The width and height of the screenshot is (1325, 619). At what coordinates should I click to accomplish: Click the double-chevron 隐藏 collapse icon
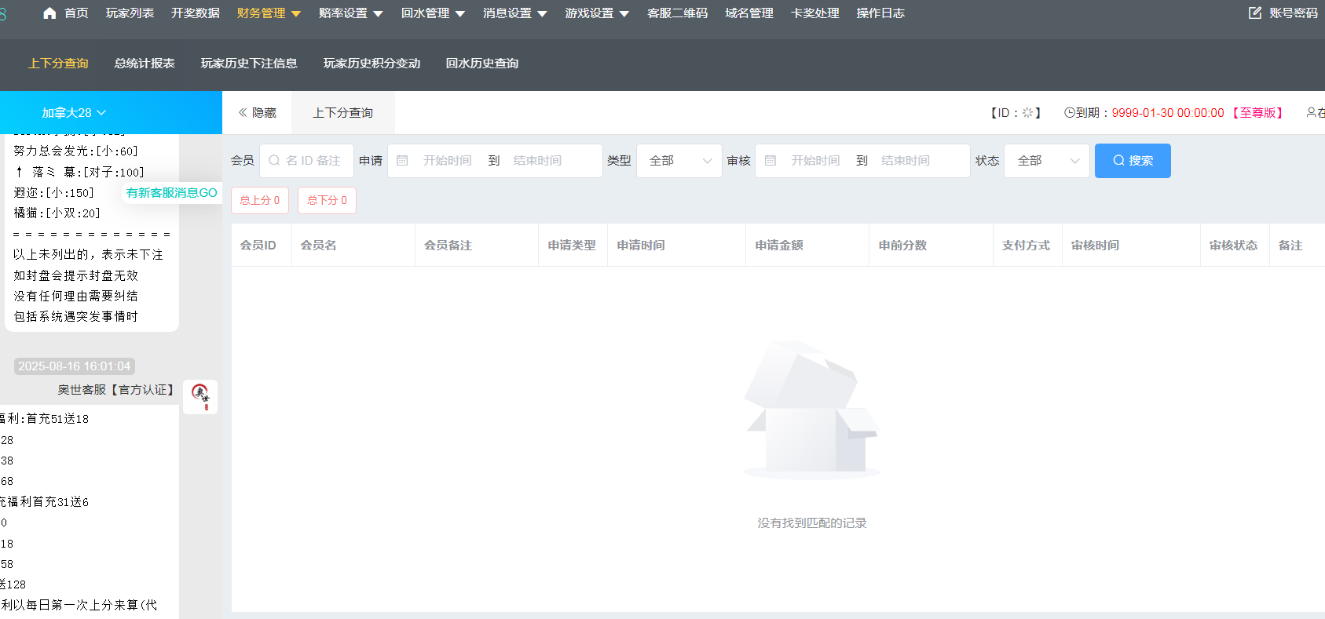[243, 113]
